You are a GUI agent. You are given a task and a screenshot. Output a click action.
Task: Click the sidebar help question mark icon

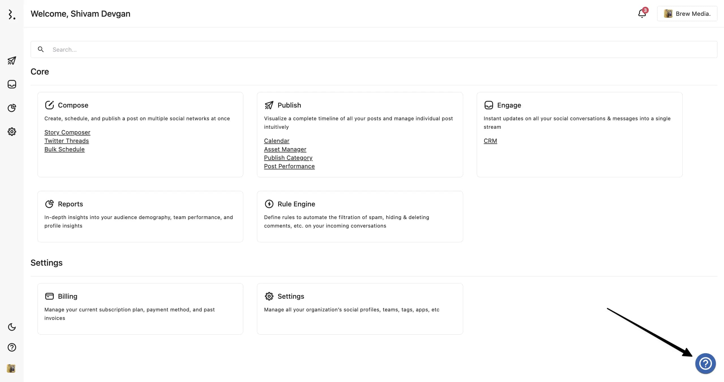tap(12, 347)
